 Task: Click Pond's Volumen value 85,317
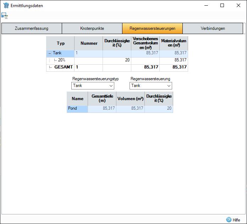pyautogui.click(x=131, y=109)
